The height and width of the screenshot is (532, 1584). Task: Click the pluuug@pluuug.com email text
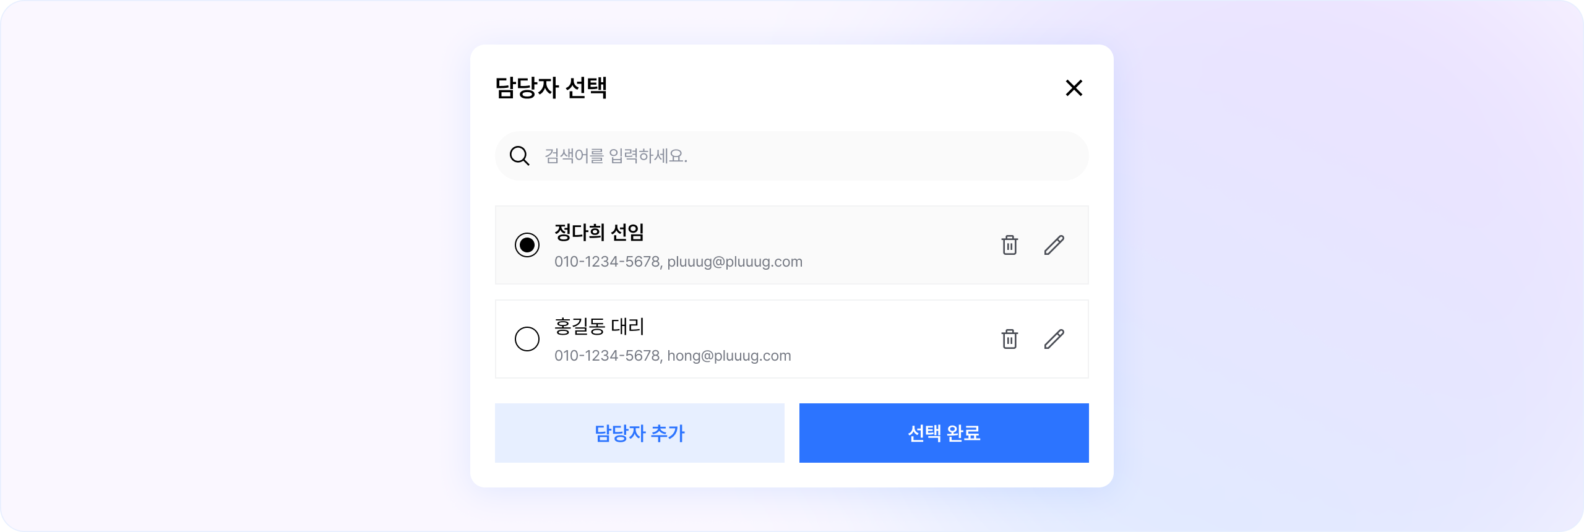(734, 262)
